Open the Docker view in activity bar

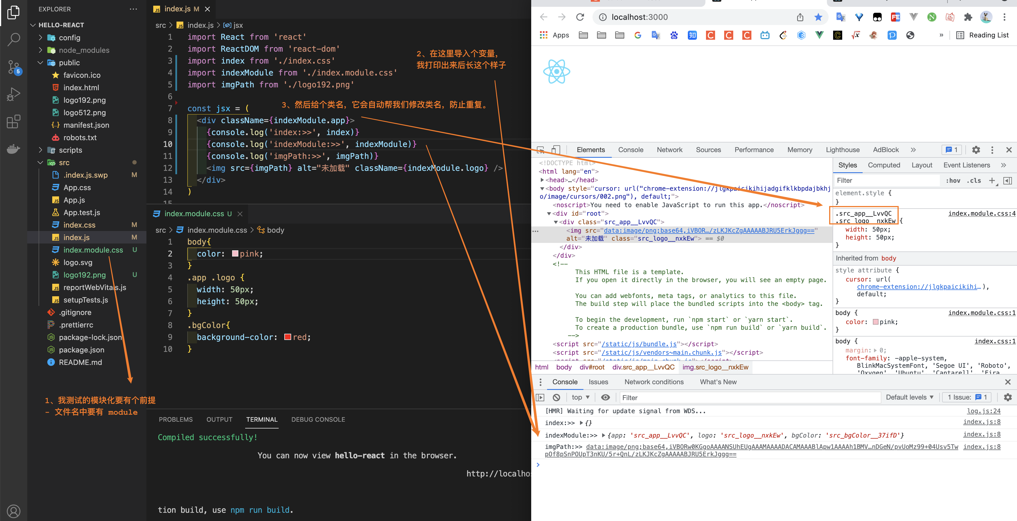click(x=13, y=149)
